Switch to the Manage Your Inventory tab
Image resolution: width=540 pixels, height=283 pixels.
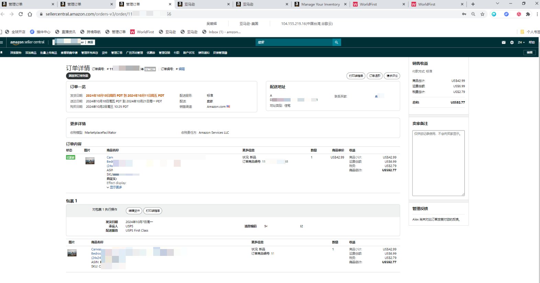(320, 4)
